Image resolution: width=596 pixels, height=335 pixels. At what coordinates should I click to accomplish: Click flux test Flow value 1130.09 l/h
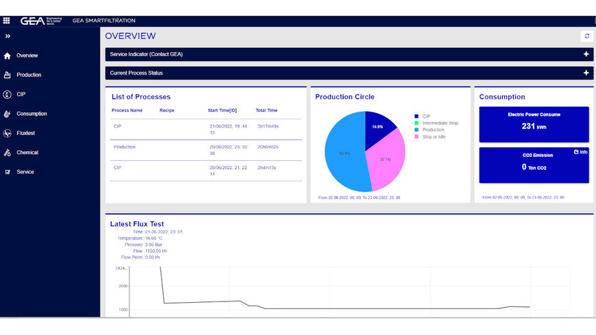click(x=156, y=251)
